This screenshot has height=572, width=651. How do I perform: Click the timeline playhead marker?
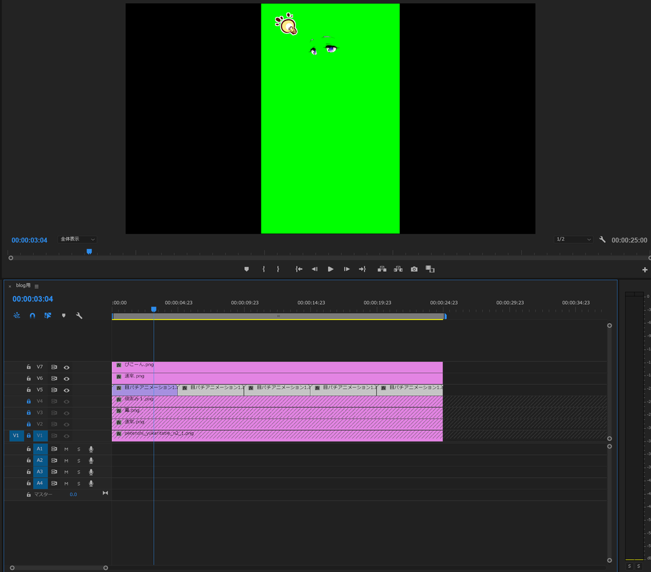coord(154,309)
